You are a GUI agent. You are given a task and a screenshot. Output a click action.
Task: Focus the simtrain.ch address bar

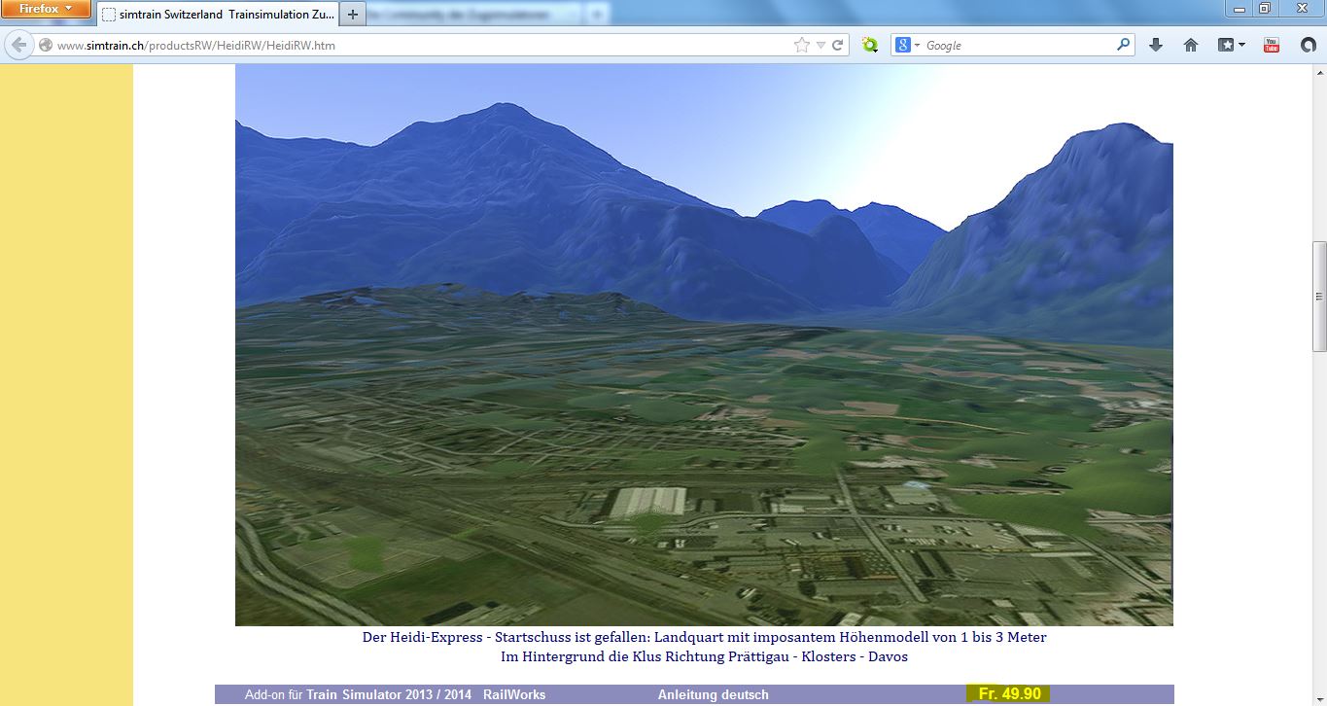423,46
